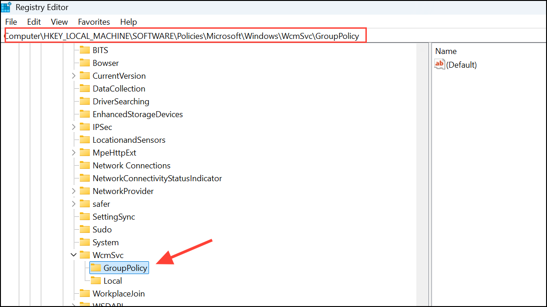The image size is (547, 307).
Task: Click the NetworkProvider folder icon
Action: coord(85,191)
